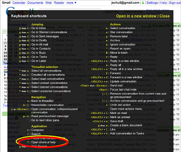Open the Gmail Labs flask icon
This screenshot has width=181, height=152.
pos(143,3)
